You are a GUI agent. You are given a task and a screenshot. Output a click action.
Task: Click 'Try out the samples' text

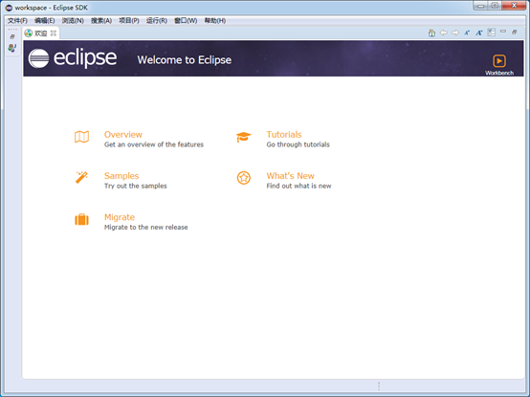pos(136,186)
